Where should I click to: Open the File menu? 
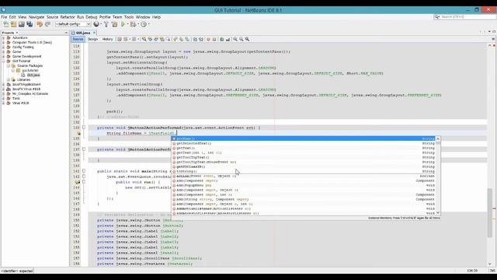coord(4,17)
